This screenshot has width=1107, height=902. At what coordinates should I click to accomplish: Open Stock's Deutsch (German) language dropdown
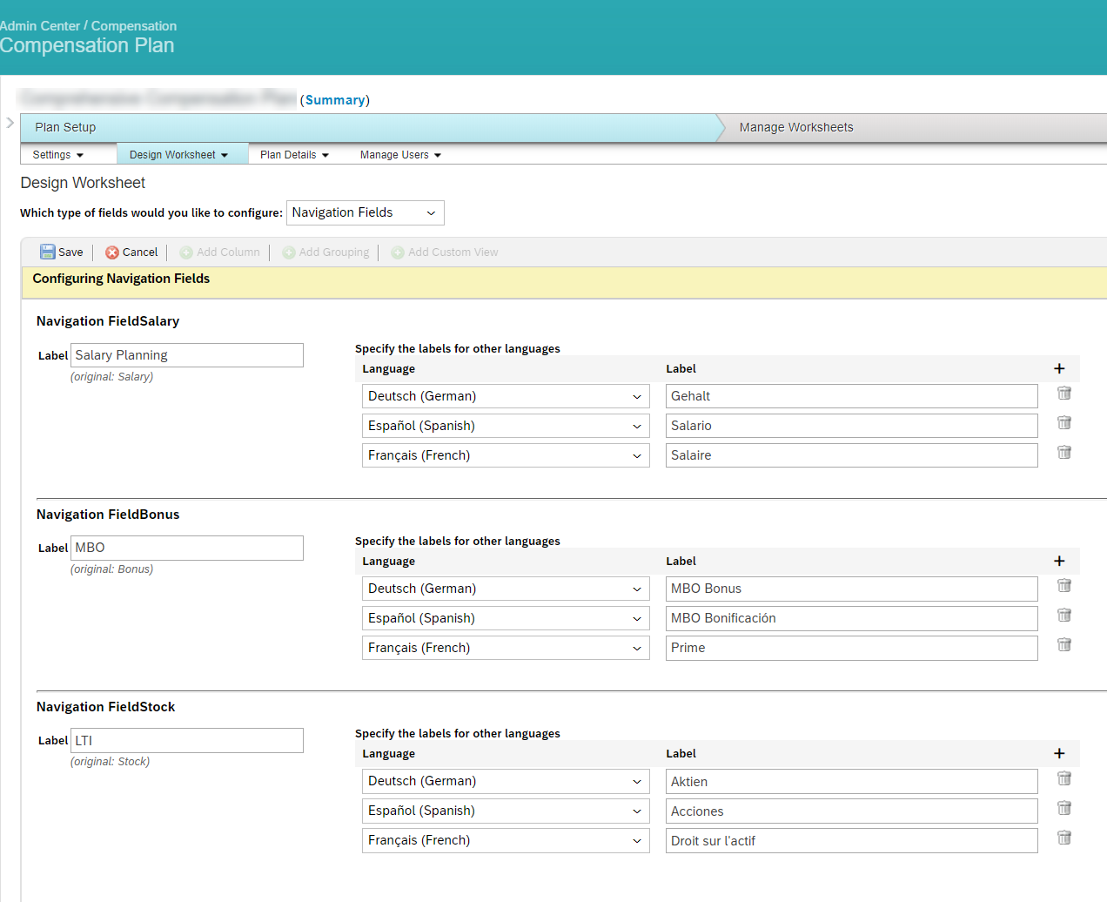click(x=506, y=781)
